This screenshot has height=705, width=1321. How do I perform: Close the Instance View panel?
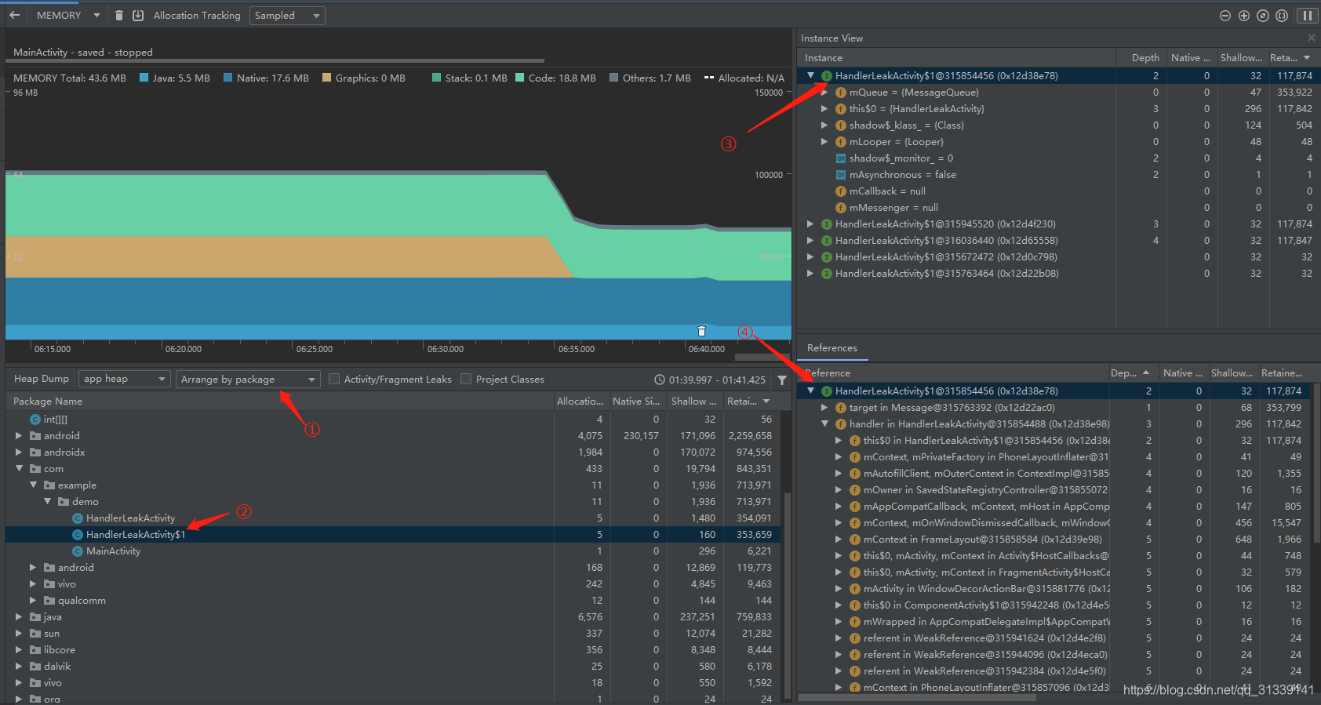tap(1311, 38)
